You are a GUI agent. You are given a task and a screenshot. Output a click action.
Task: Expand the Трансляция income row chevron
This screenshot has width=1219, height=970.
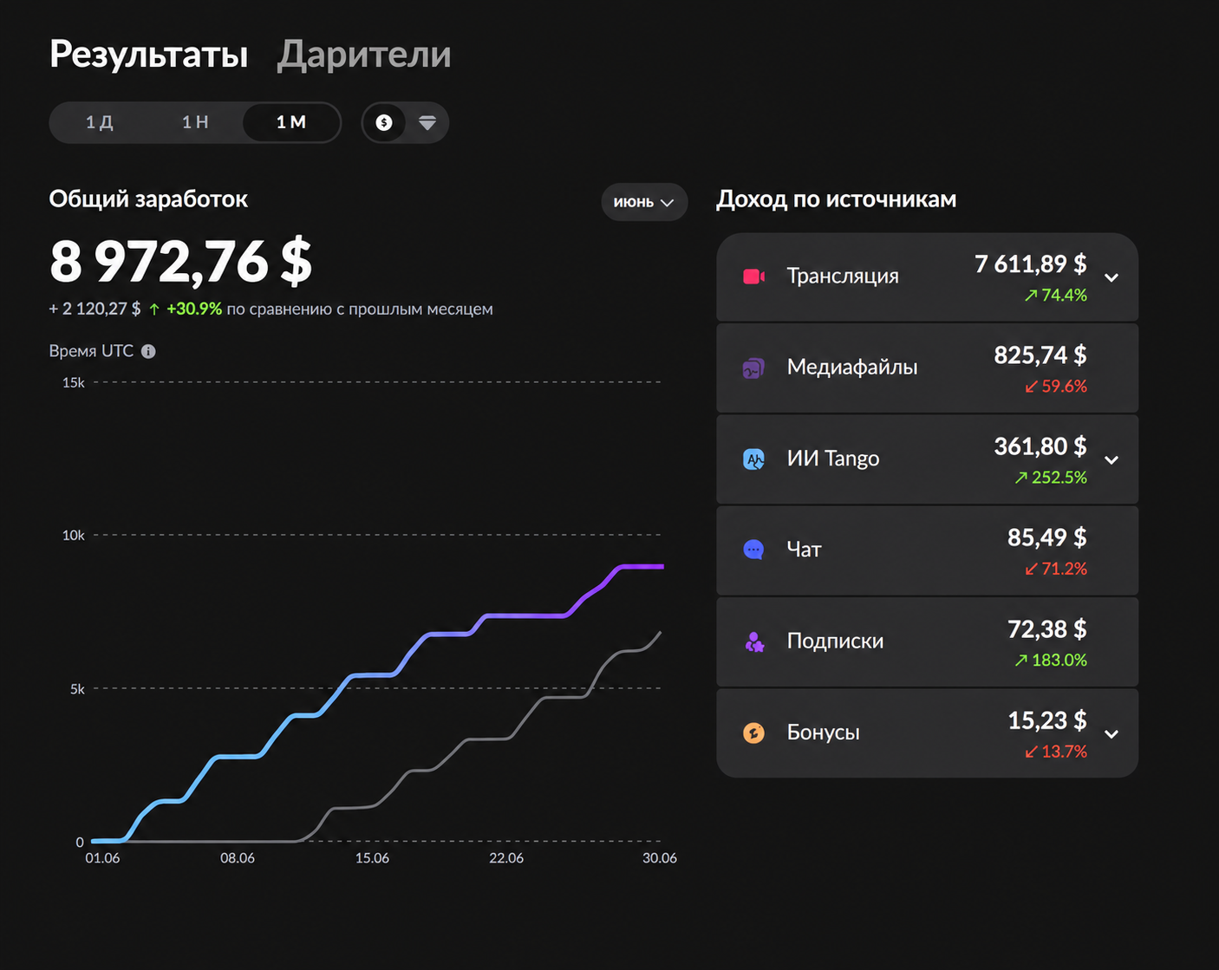[x=1111, y=277]
